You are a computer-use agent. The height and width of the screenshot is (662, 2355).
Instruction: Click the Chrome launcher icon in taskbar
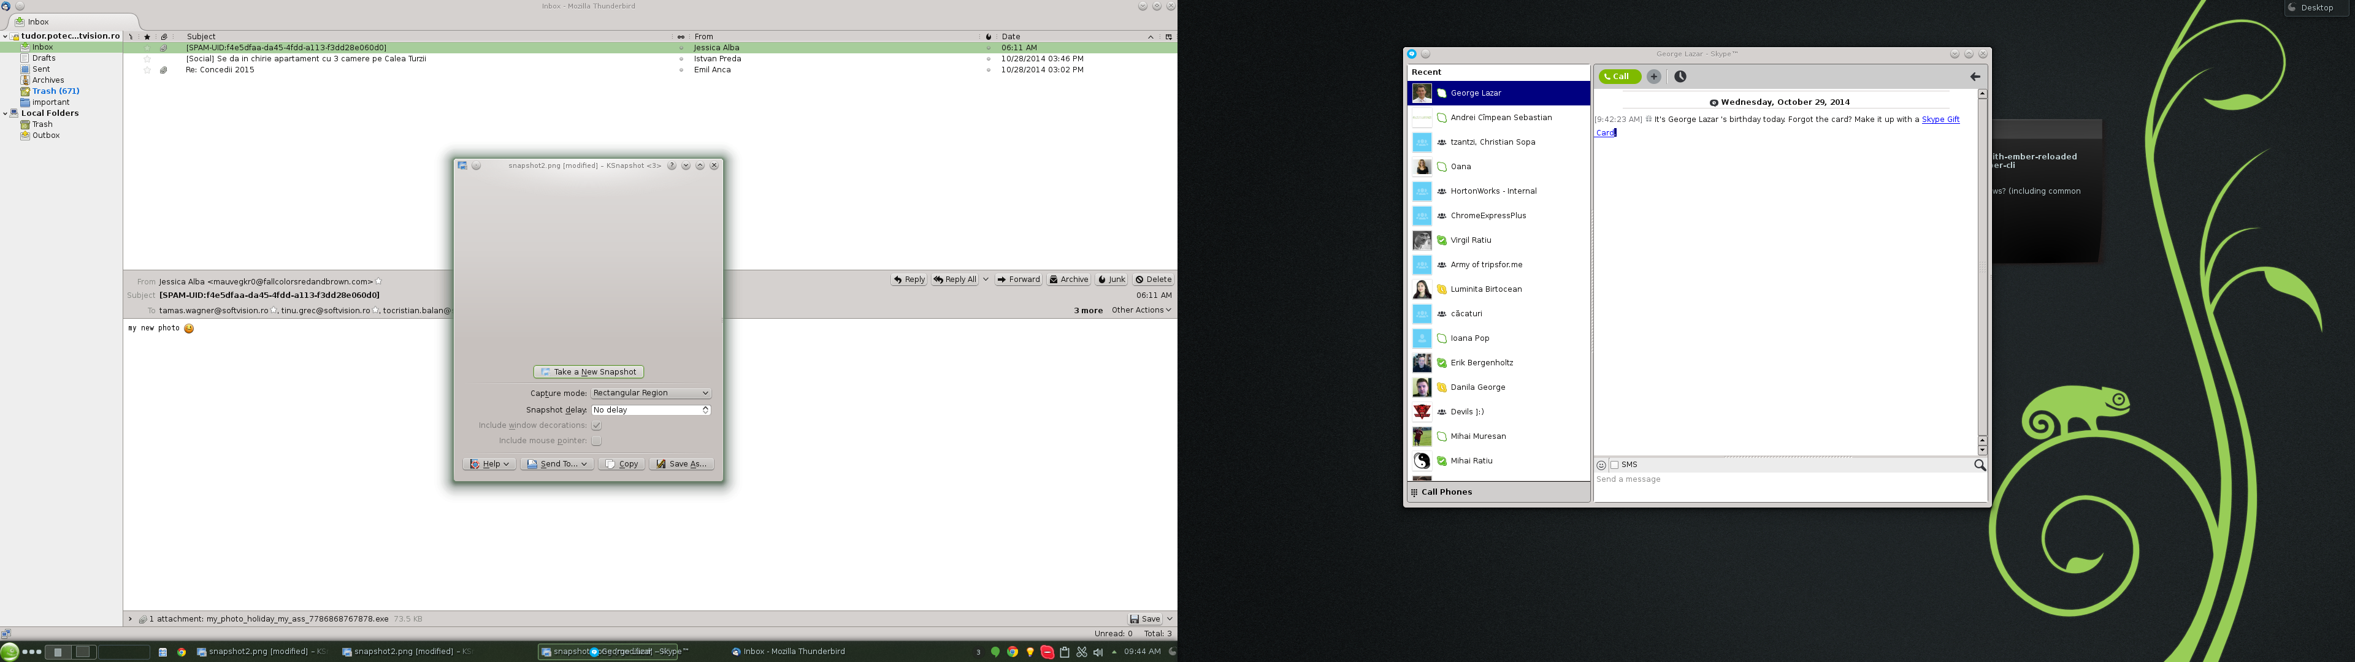tap(182, 652)
